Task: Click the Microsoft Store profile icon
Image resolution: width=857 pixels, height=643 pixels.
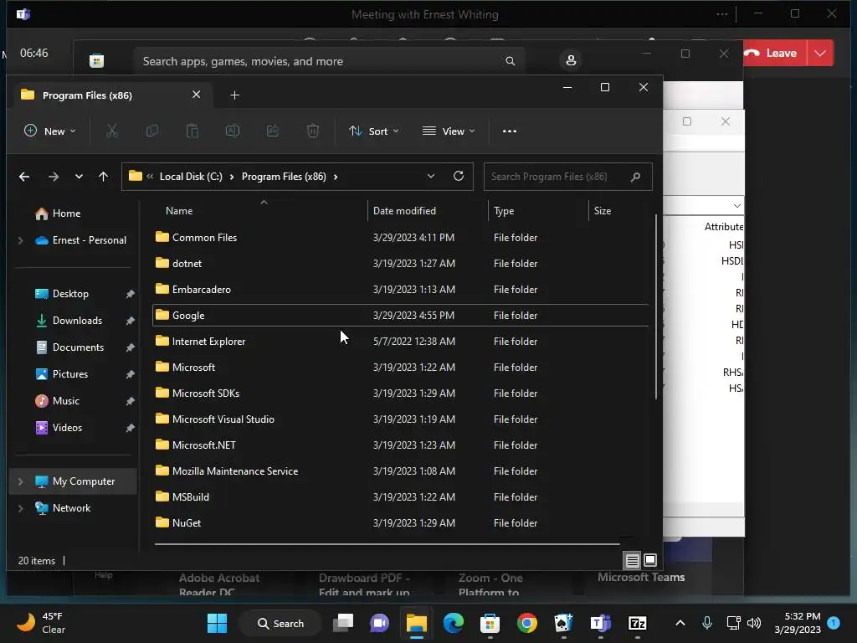Action: [571, 60]
